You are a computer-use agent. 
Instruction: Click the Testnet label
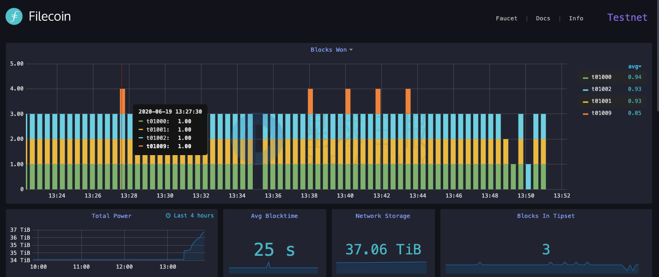click(x=627, y=18)
